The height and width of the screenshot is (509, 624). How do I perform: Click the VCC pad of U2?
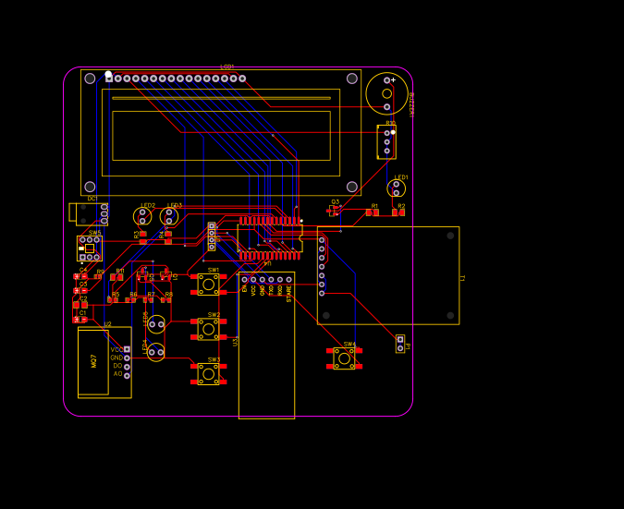click(x=127, y=349)
